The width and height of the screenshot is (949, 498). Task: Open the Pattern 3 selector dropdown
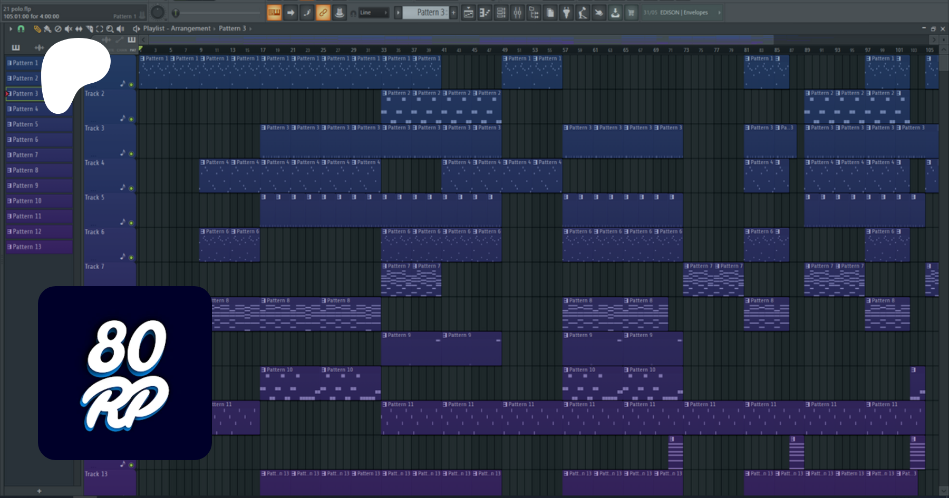click(x=426, y=13)
